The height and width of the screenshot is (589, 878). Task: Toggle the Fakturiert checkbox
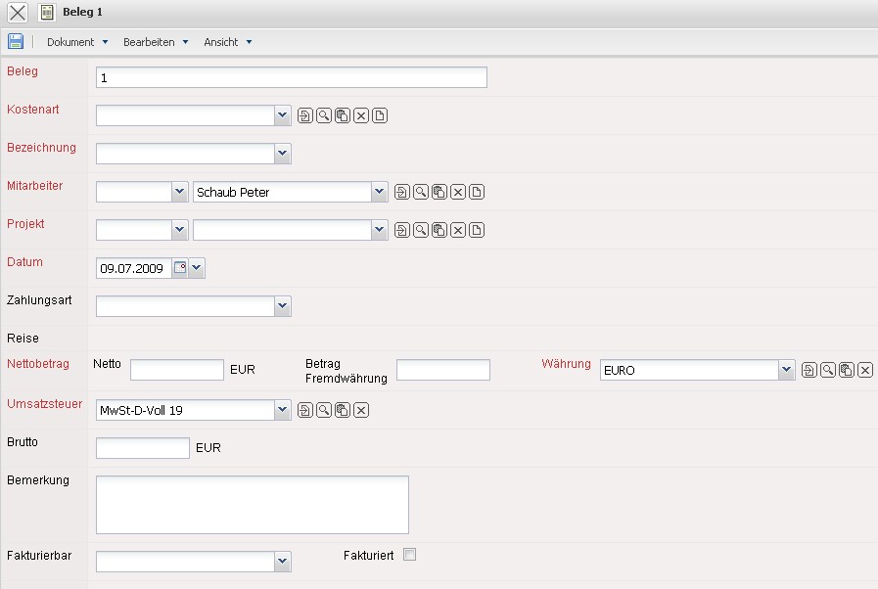coord(410,555)
